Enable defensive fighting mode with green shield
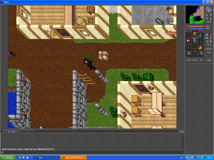The image size is (214, 160). 207,41
